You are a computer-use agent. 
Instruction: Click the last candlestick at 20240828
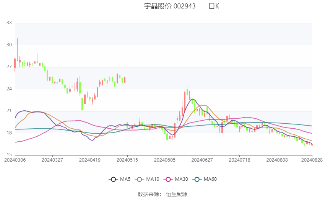(312, 144)
